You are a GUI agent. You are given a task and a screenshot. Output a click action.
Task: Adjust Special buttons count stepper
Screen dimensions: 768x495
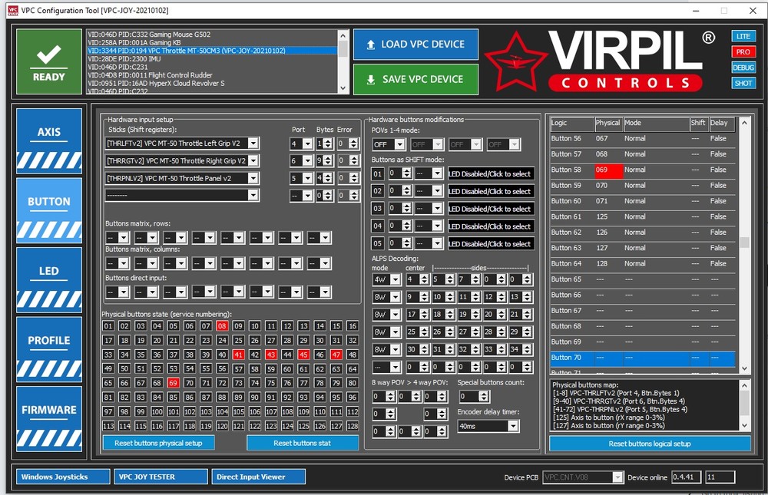[x=483, y=397]
